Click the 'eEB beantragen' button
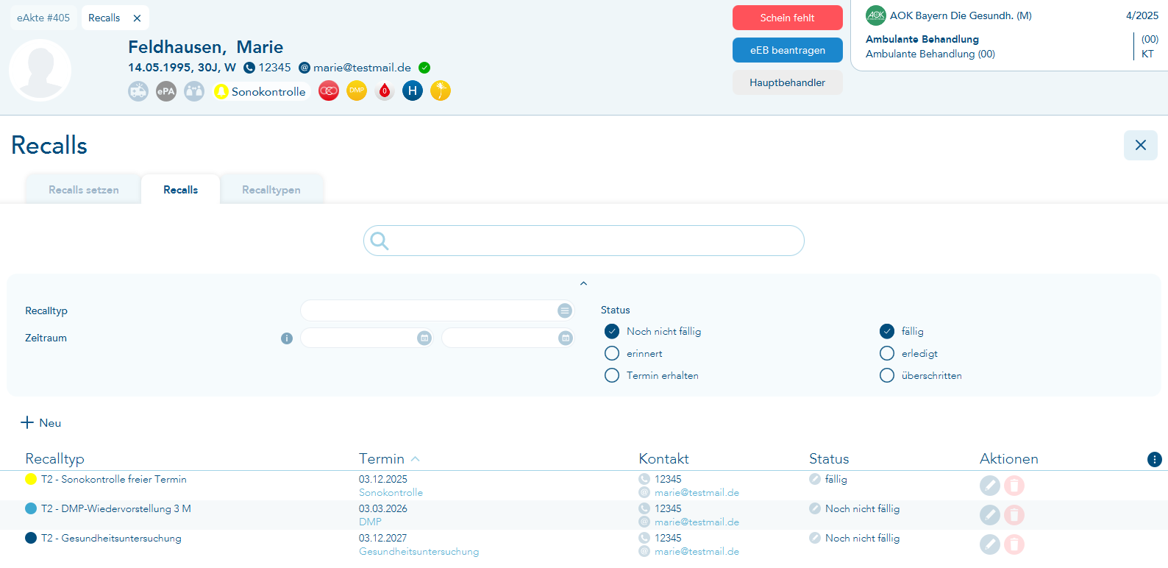The height and width of the screenshot is (568, 1168). point(787,50)
